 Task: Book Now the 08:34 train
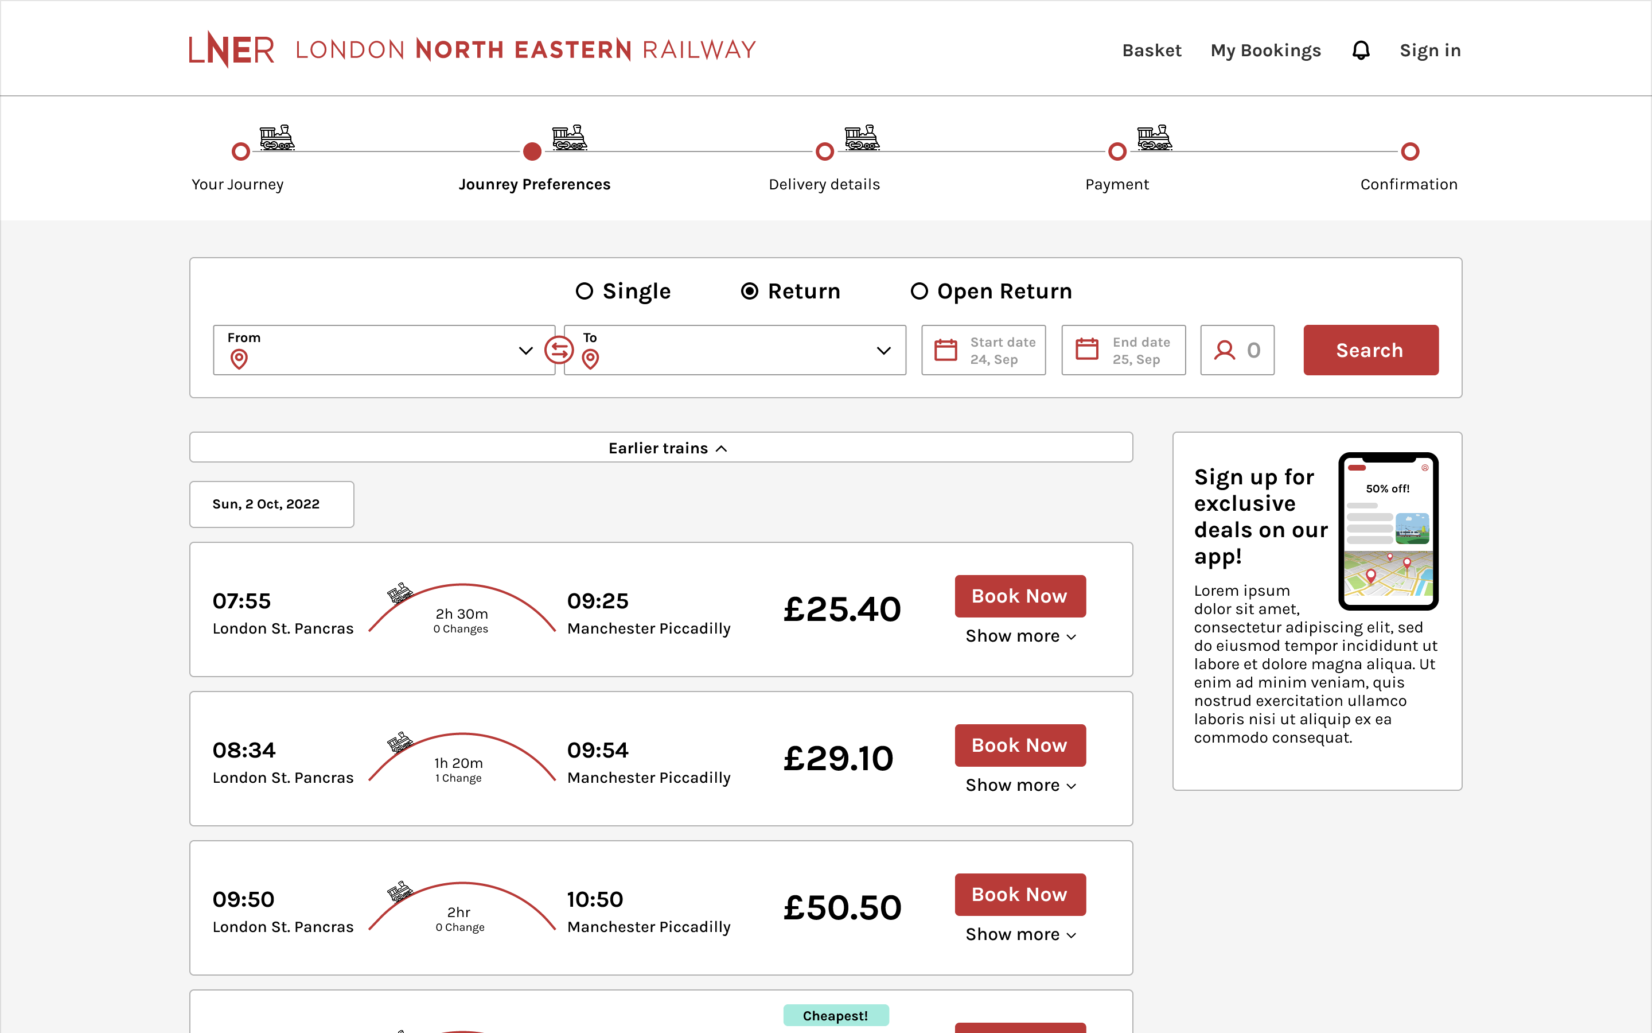(x=1020, y=745)
